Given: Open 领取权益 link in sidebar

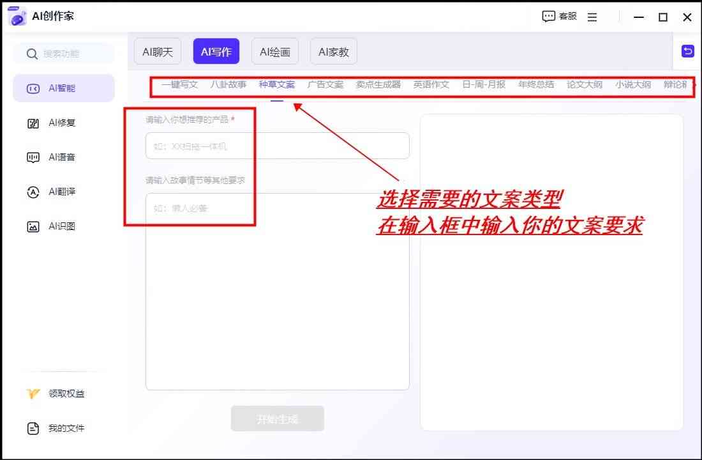Looking at the screenshot, I should (64, 394).
